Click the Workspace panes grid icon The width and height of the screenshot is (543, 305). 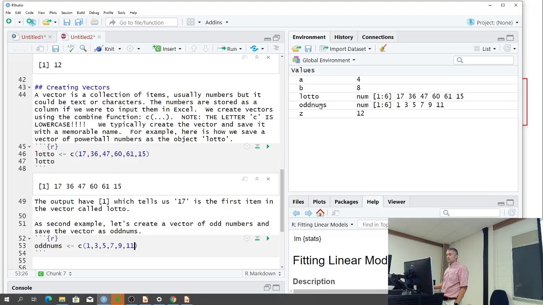(x=190, y=22)
